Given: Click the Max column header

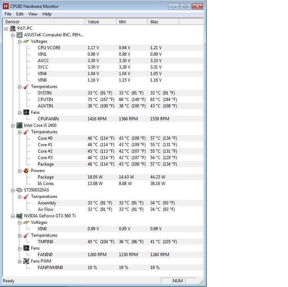Looking at the screenshot, I should point(163,22).
